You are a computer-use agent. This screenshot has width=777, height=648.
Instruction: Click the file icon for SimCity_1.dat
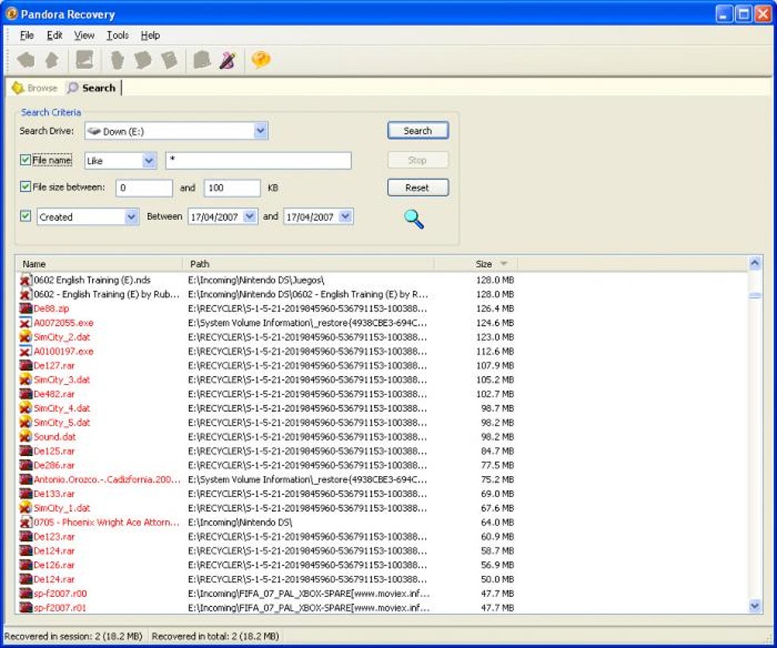[26, 508]
